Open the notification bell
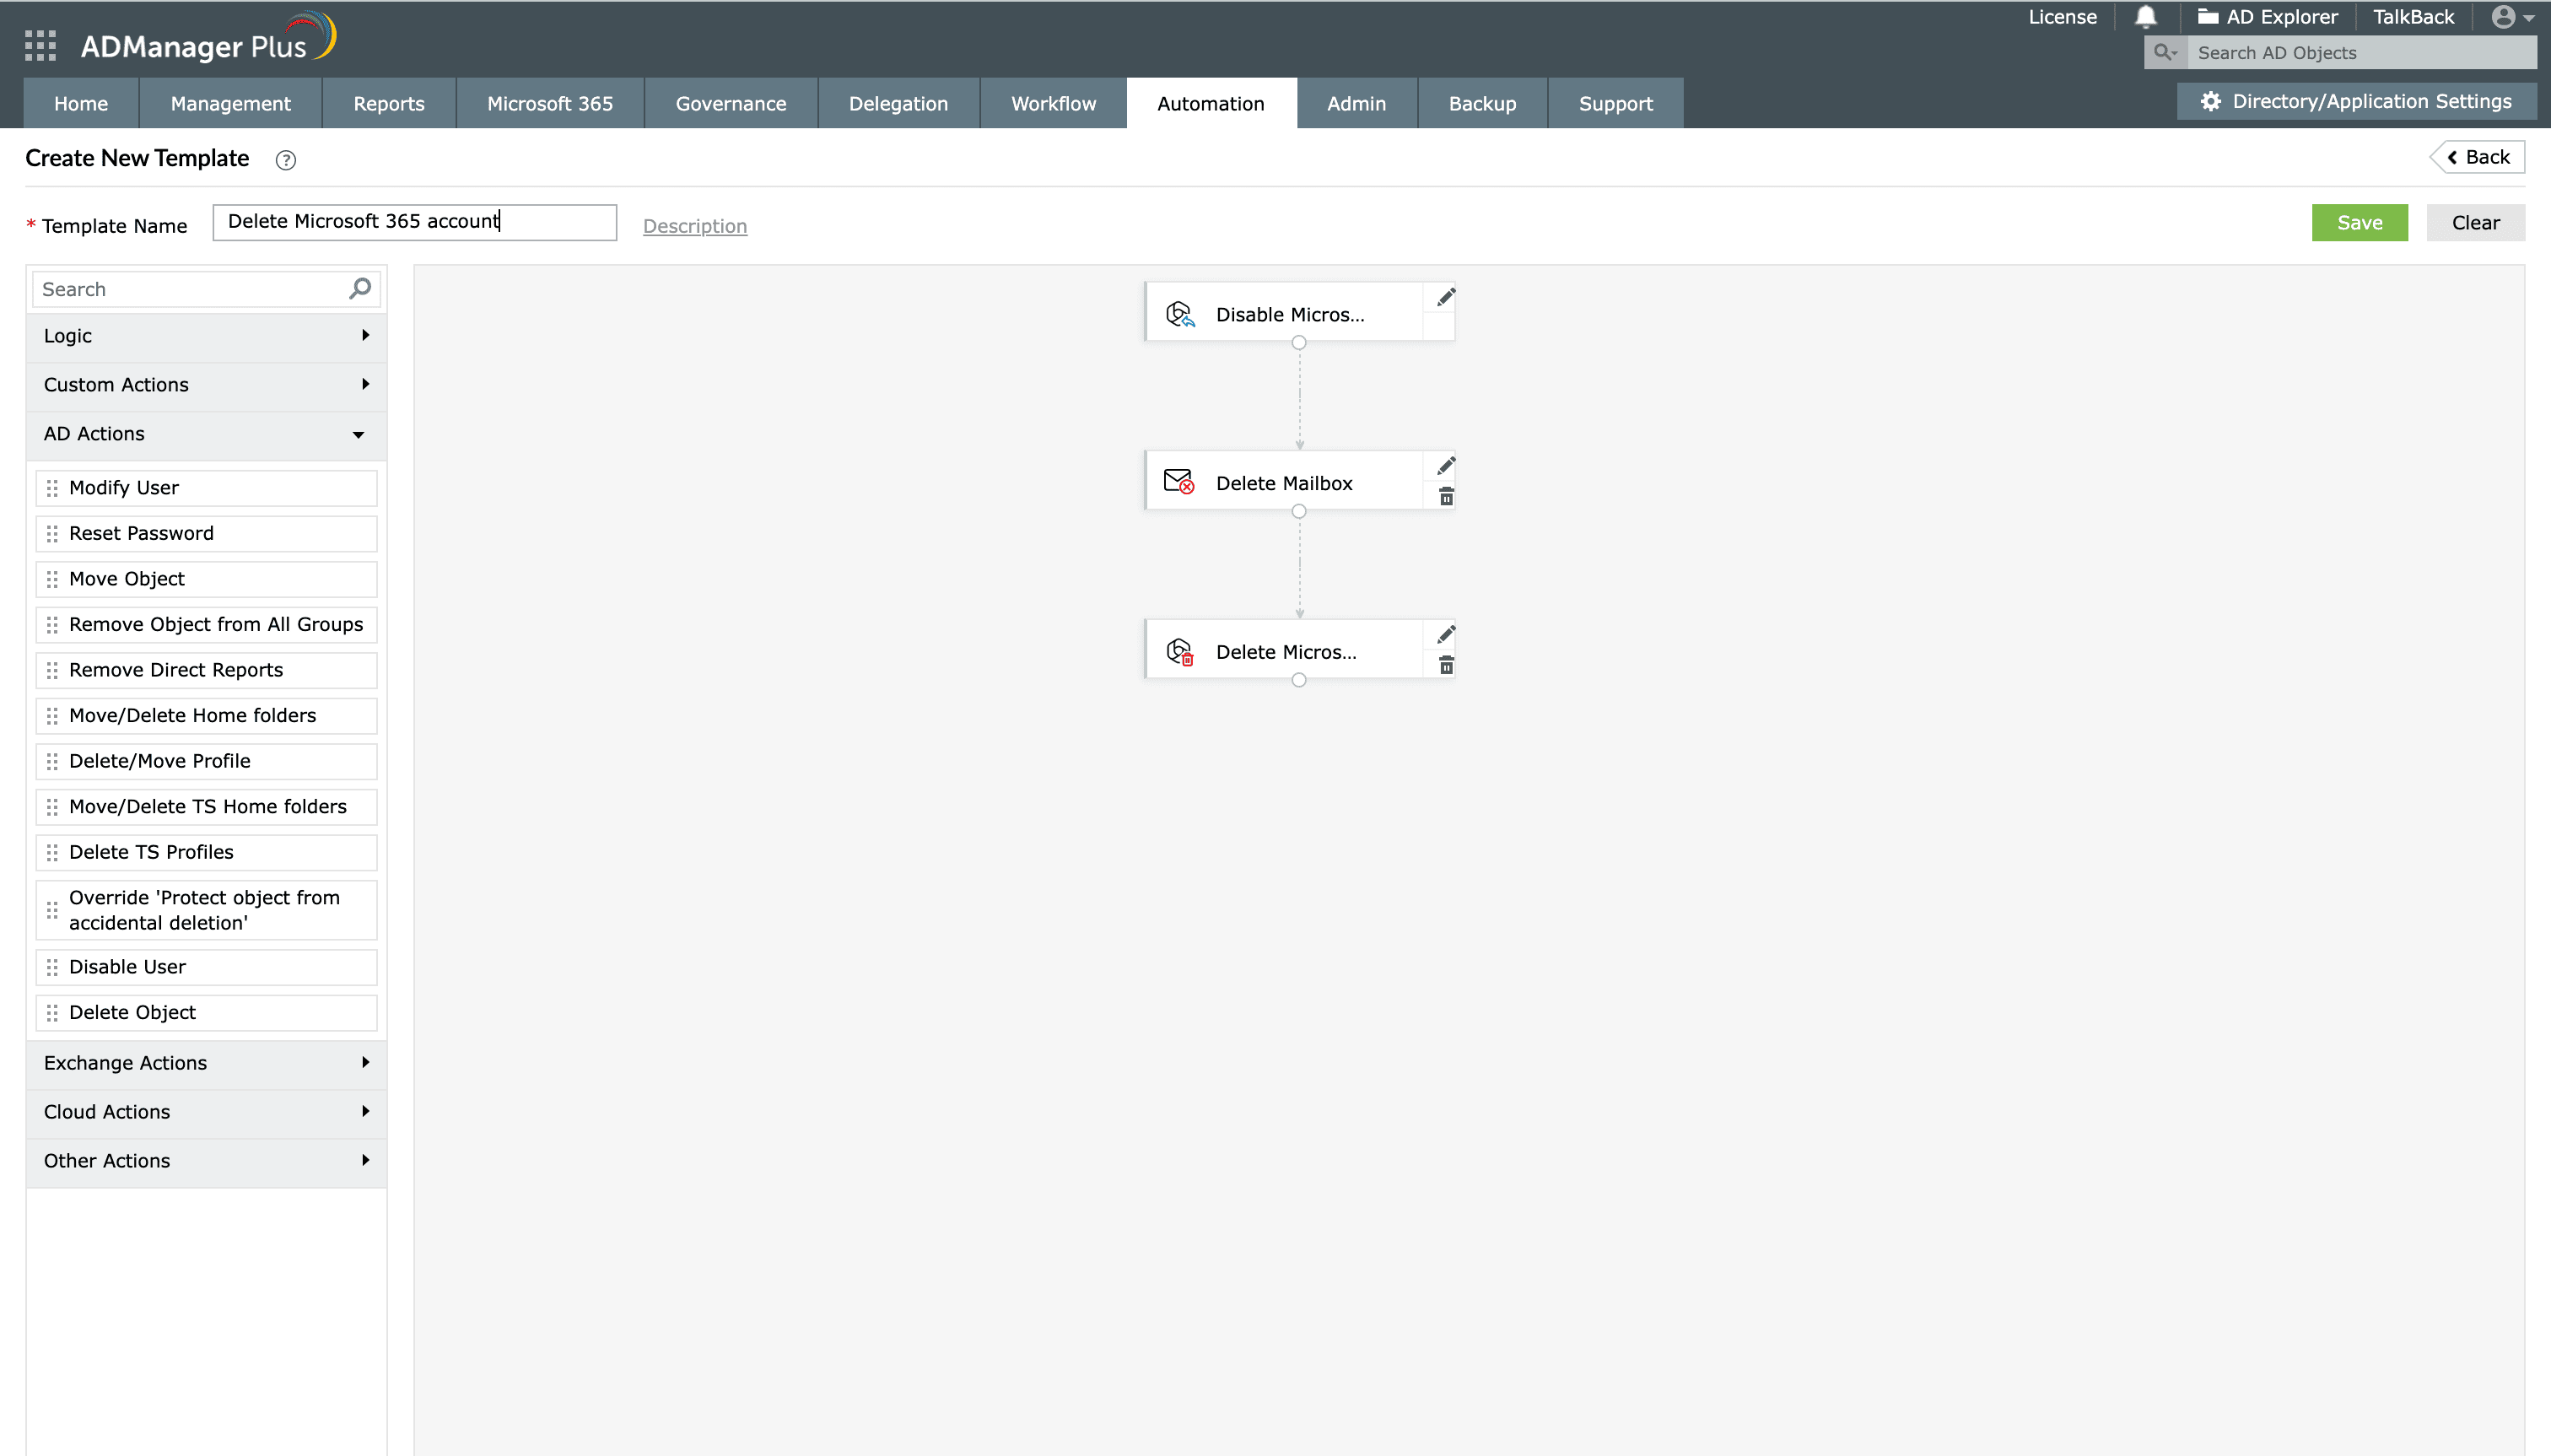Screen dimensions: 2551x1456 pyautogui.click(x=2146, y=16)
